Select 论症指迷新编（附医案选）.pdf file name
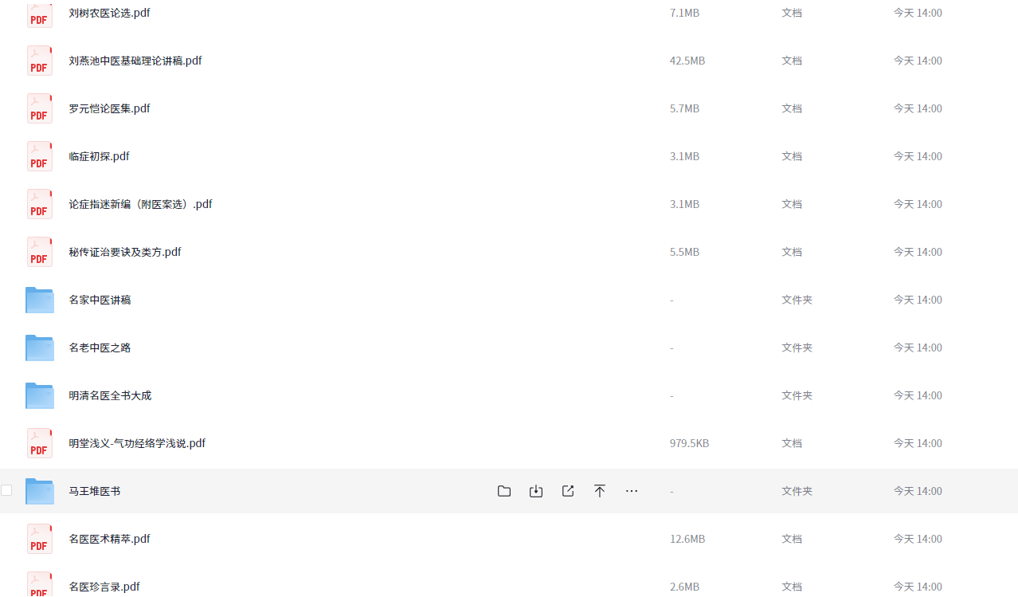This screenshot has width=1018, height=597. [140, 204]
